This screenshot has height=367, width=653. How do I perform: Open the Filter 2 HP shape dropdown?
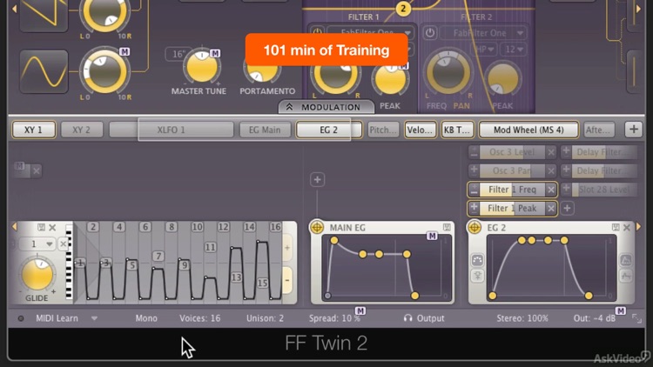tap(484, 49)
